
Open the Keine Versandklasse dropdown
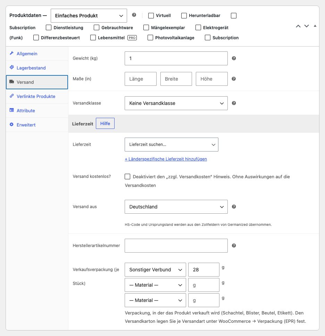176,103
